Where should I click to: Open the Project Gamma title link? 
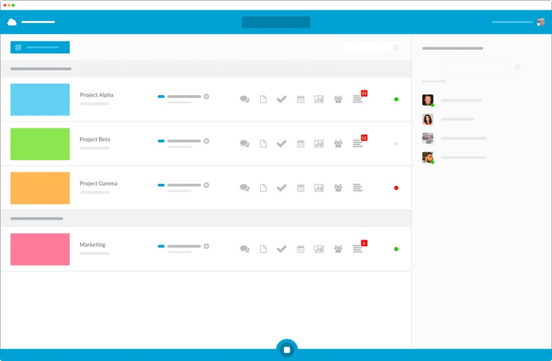[99, 184]
